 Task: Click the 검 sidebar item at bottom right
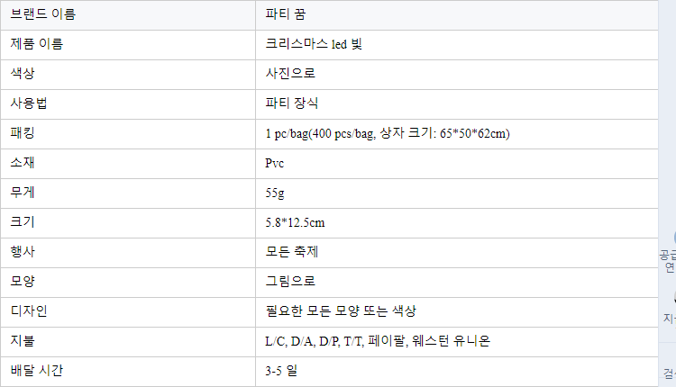(x=670, y=373)
